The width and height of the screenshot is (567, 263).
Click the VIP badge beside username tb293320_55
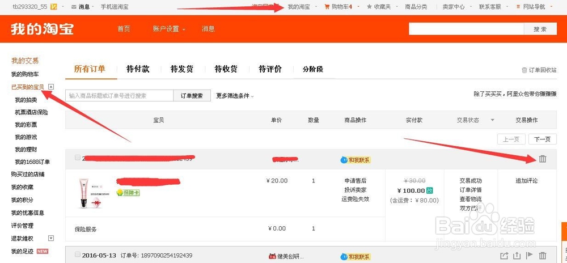coord(54,7)
